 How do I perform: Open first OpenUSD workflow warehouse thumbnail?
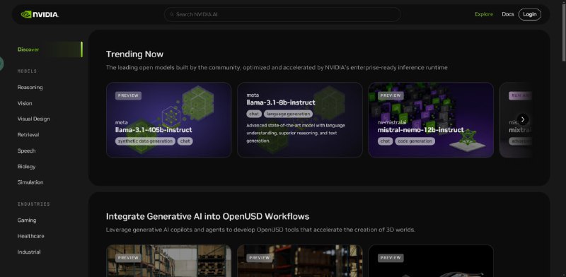click(168, 261)
